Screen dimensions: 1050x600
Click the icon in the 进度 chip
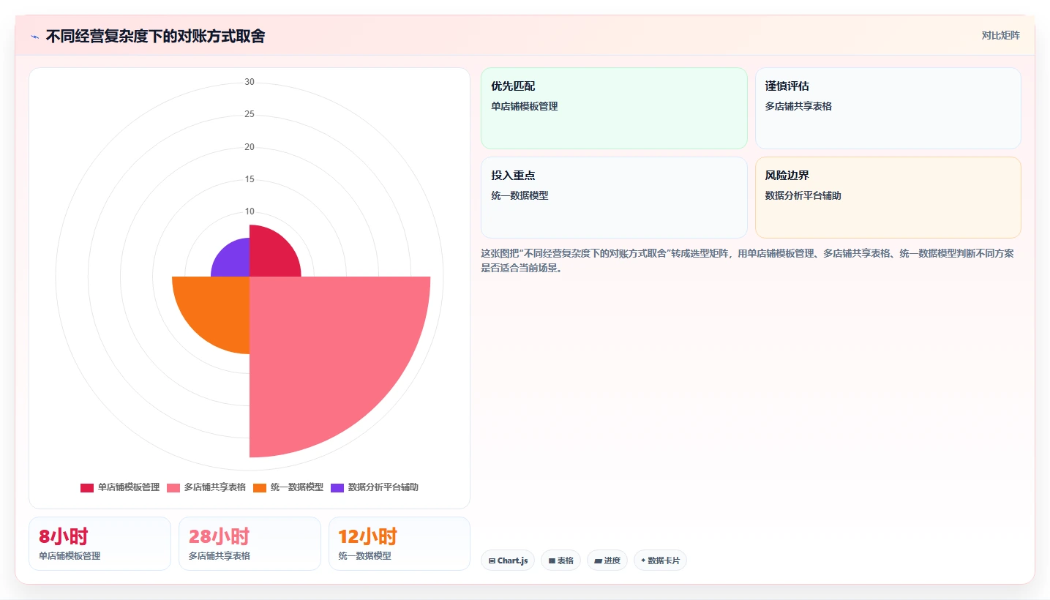(x=598, y=561)
